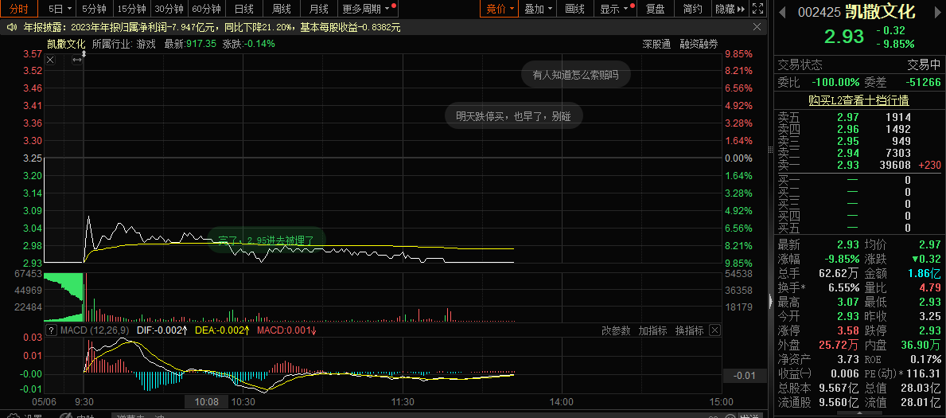Click the -0.01 MACD axis value box
946x418 pixels.
(x=744, y=376)
